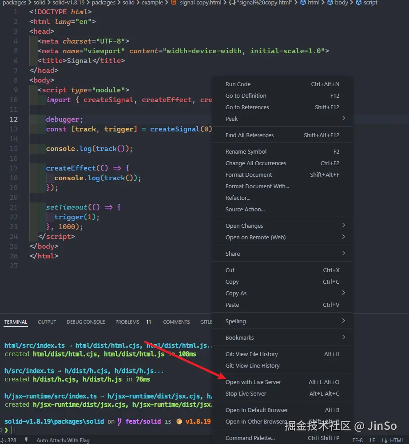
Task: Select Git: View Line History
Action: click(x=282, y=365)
